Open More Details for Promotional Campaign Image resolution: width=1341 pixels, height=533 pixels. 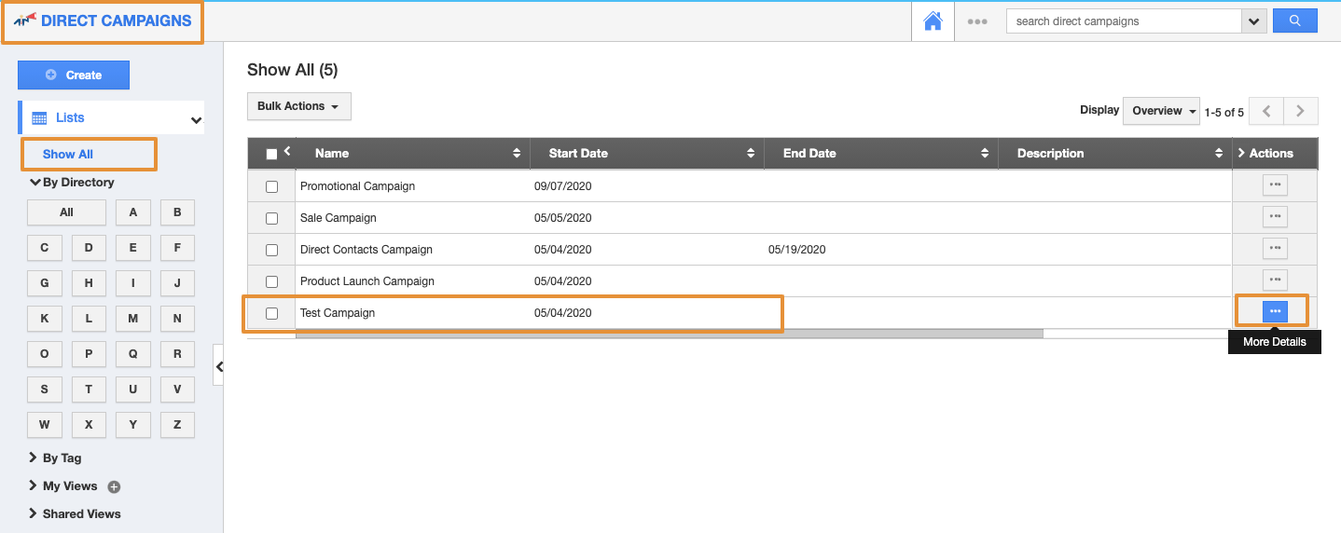(x=1274, y=185)
